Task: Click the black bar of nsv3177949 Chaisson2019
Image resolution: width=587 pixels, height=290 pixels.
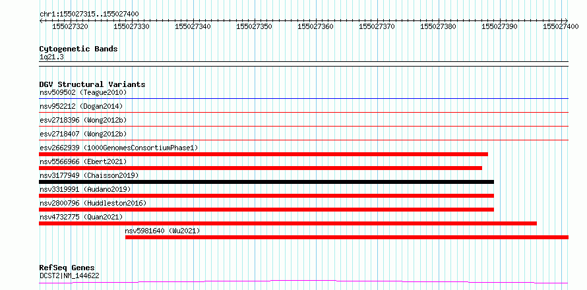Action: click(x=266, y=182)
